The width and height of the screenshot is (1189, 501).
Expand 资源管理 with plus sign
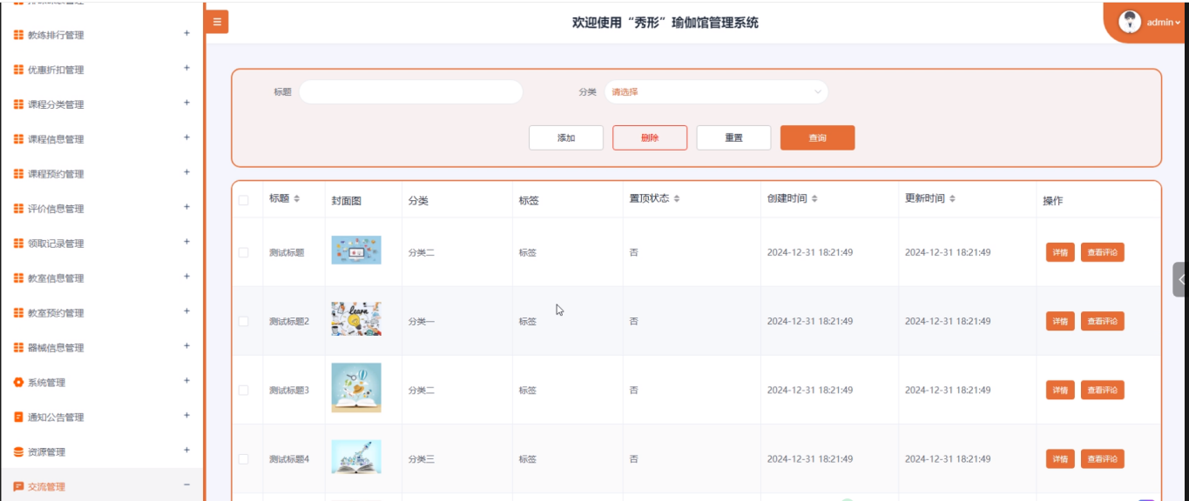[186, 451]
